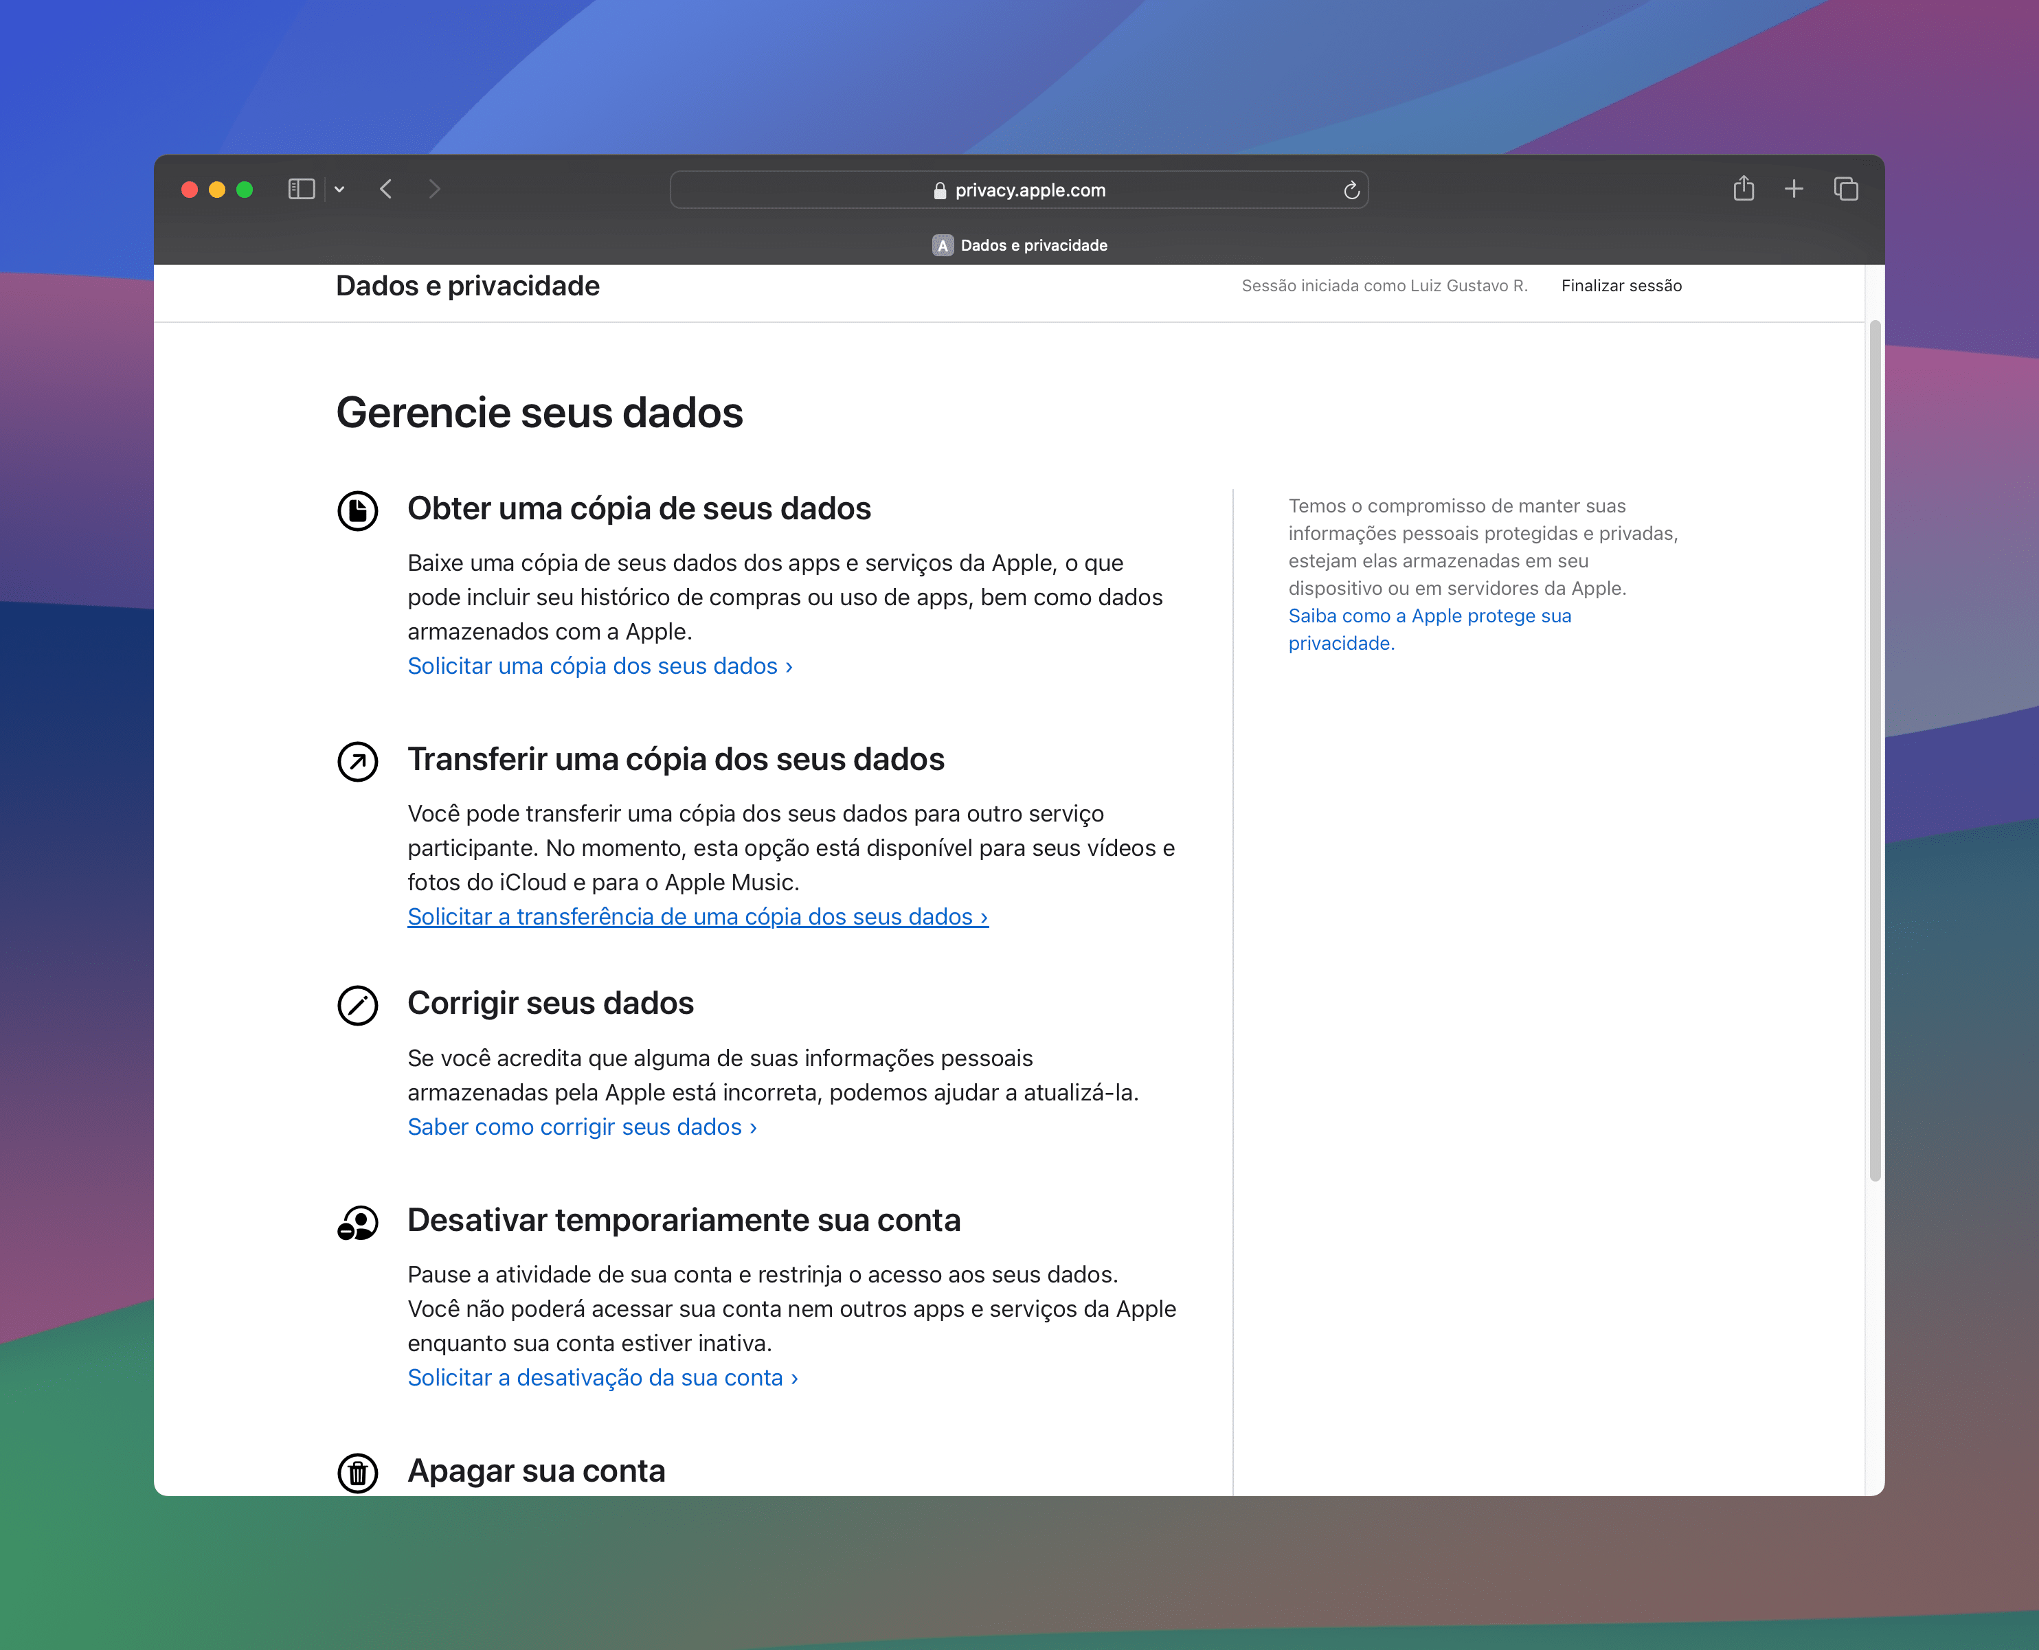Toggle the Safari sidebar button
Image resolution: width=2039 pixels, height=1650 pixels.
pyautogui.click(x=302, y=189)
